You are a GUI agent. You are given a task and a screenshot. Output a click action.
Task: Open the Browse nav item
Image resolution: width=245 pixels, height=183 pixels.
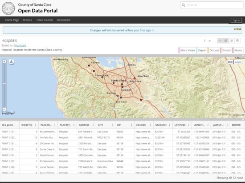(28, 20)
